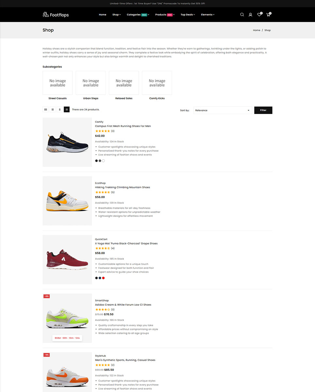Open the Sort by Relevance dropdown
This screenshot has height=392, width=315.
(x=222, y=110)
